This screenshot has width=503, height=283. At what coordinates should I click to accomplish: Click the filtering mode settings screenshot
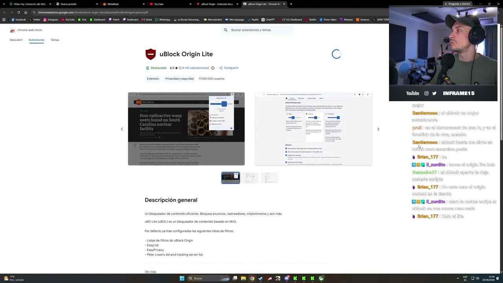(313, 129)
